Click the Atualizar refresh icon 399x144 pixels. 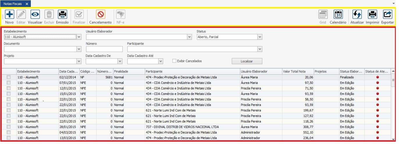coord(357,14)
